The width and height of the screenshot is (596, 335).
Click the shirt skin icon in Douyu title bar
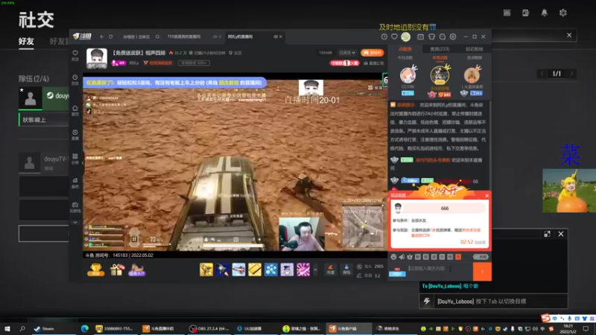pyautogui.click(x=431, y=36)
